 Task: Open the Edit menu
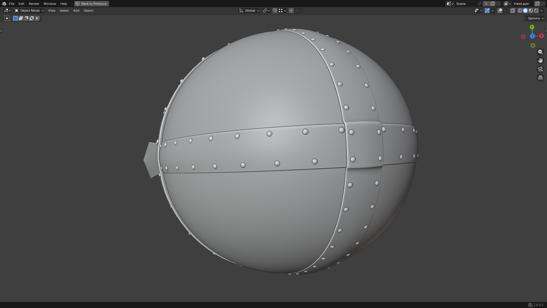click(x=21, y=4)
